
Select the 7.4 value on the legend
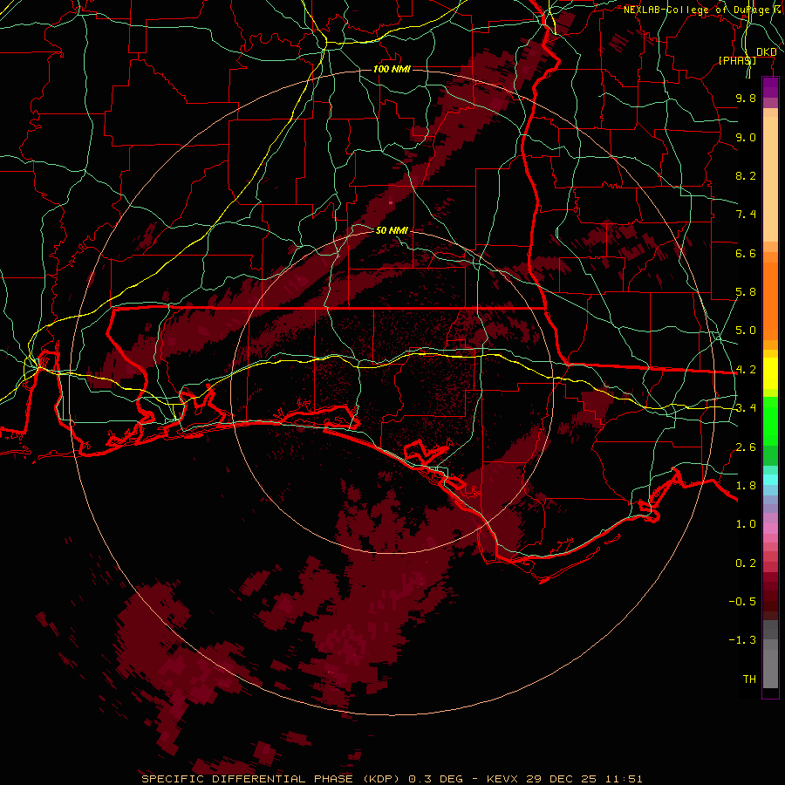pos(746,215)
